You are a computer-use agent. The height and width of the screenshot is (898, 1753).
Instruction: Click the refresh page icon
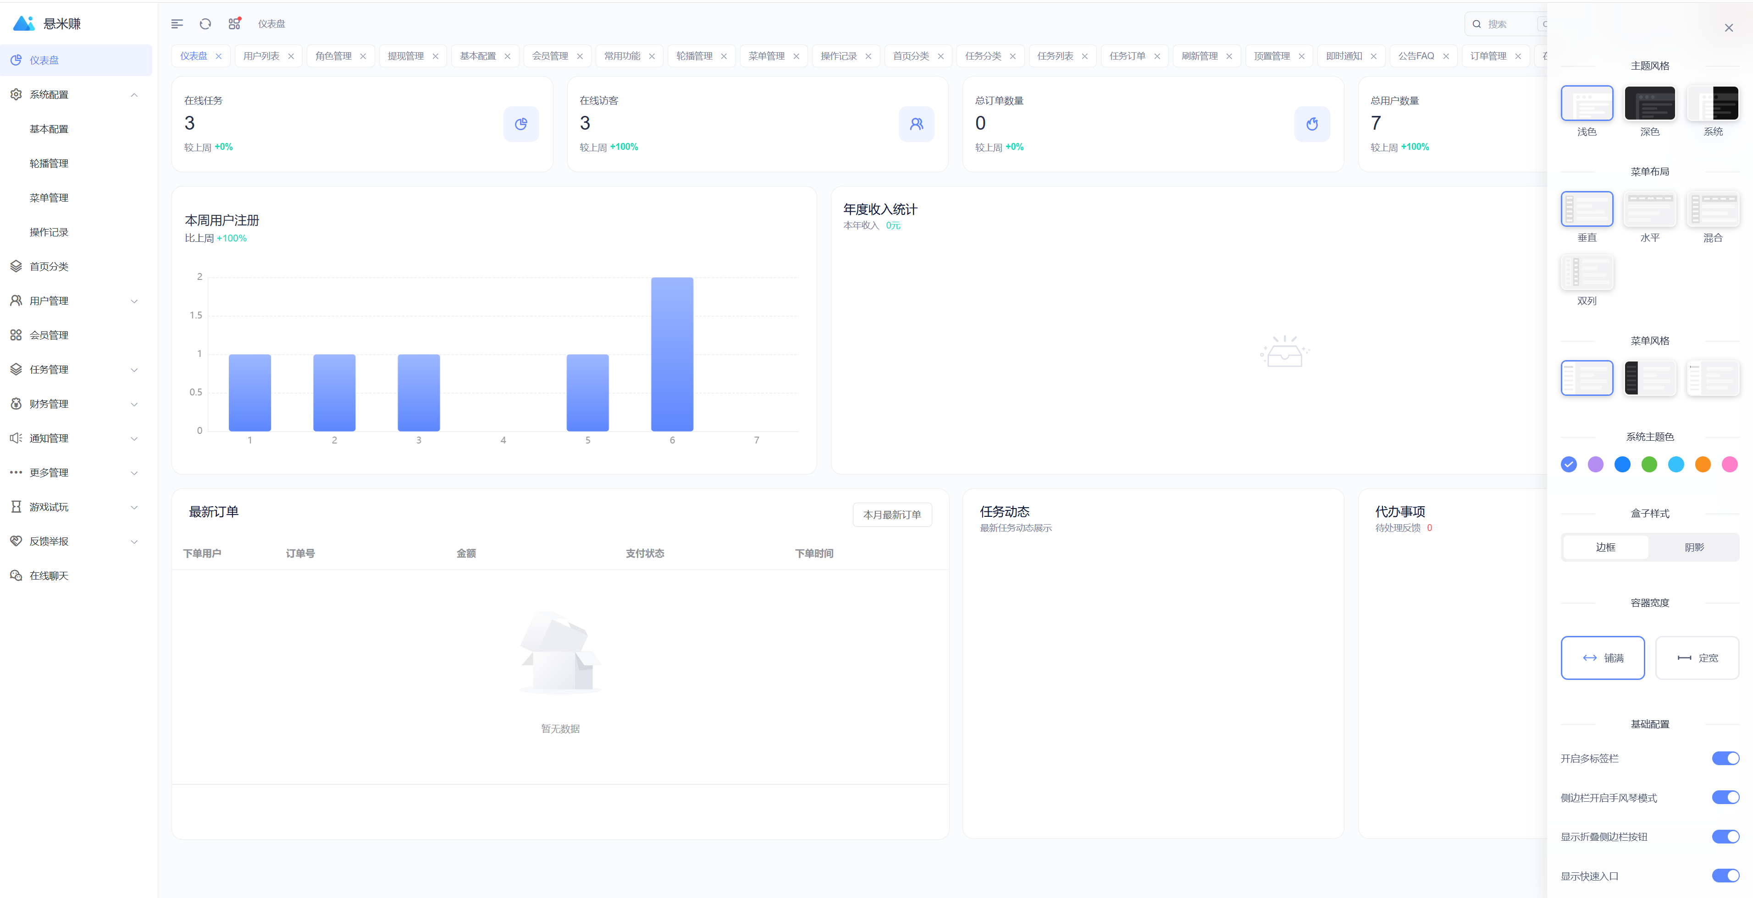(205, 24)
